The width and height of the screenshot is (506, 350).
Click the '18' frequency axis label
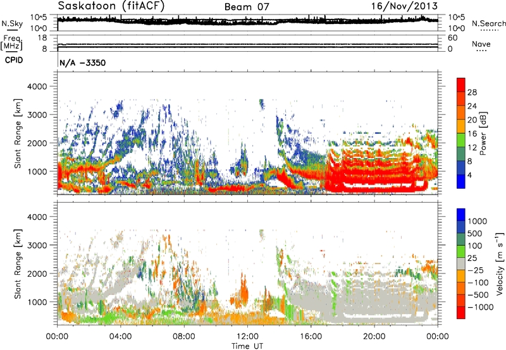(x=42, y=38)
